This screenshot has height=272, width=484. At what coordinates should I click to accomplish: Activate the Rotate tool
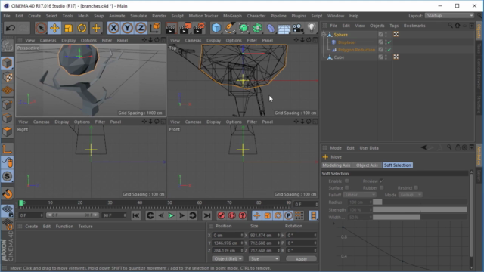(82, 28)
